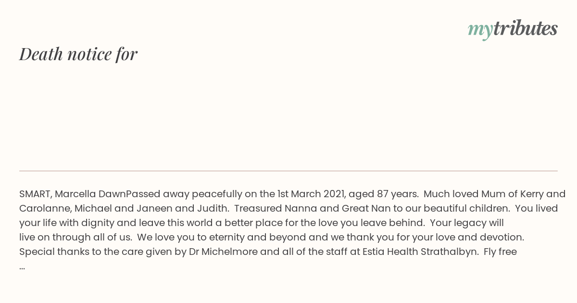Click the phrase 'Much loved Mum'
Screen dimensions: 577x303
click(460, 194)
